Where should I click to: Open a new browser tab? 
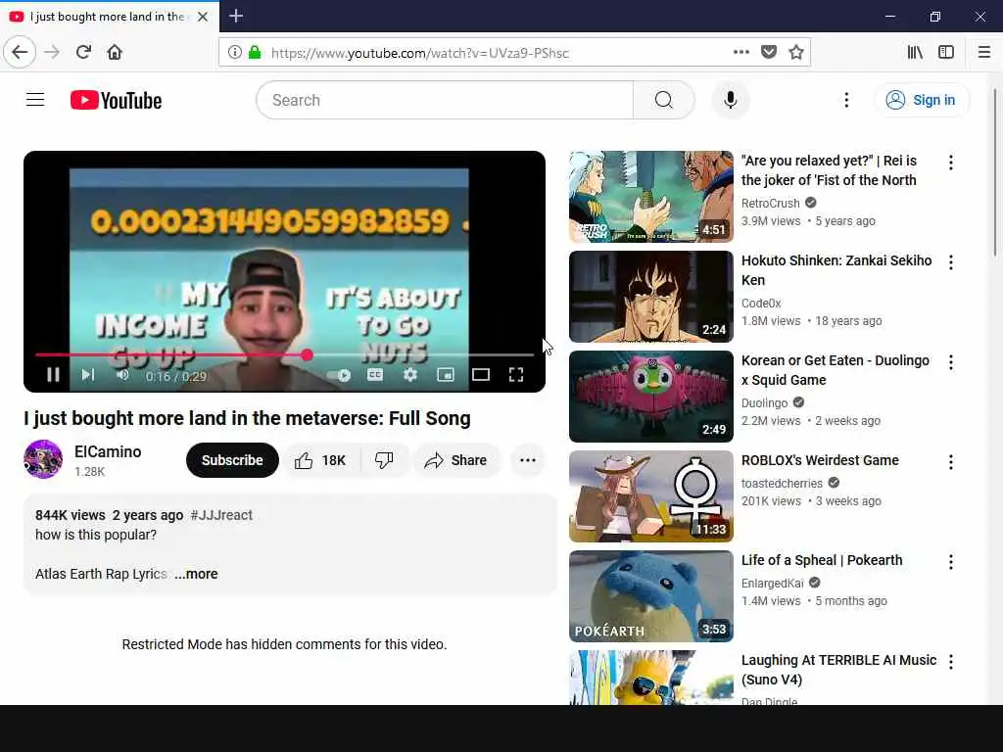[x=236, y=16]
